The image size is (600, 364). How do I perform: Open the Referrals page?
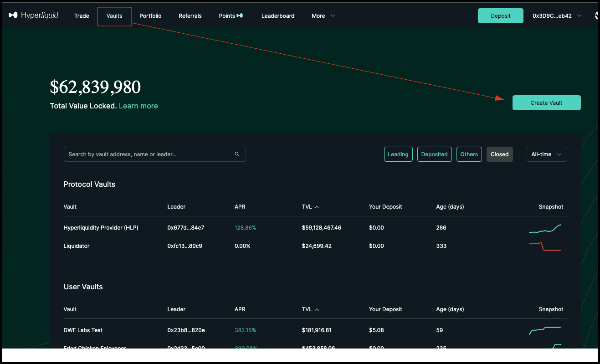190,15
